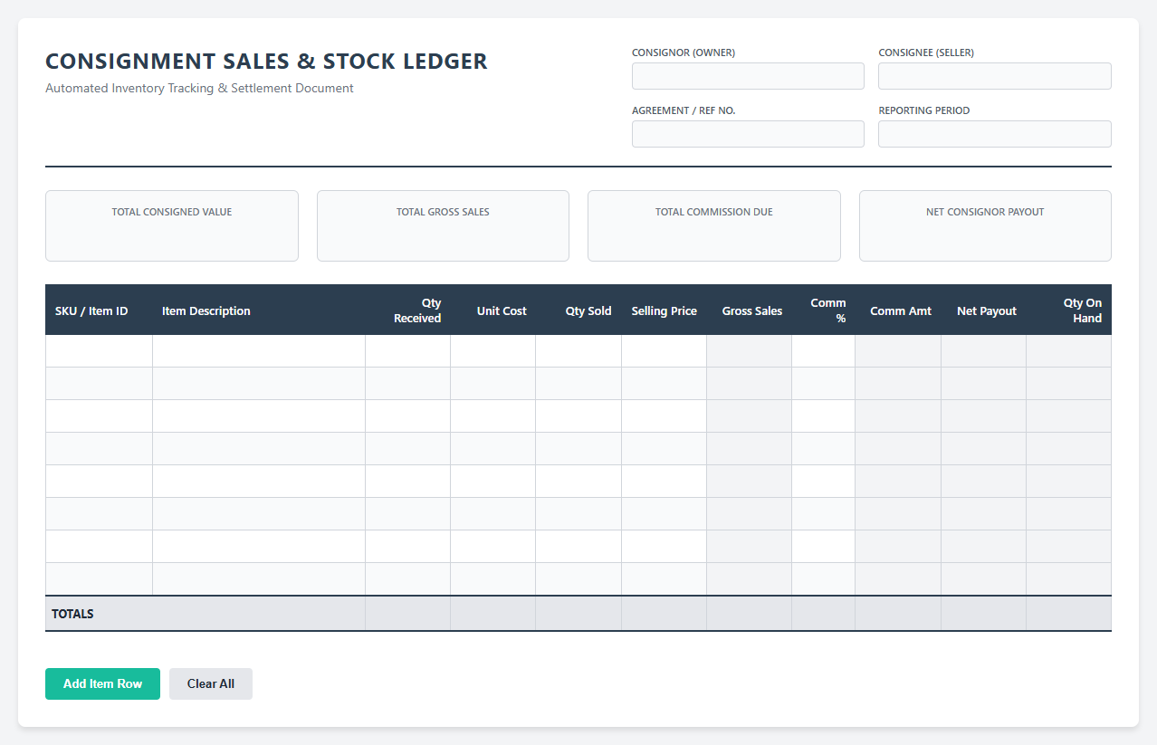The image size is (1157, 745).
Task: Select the first row's Qty Sold cell
Action: (578, 351)
